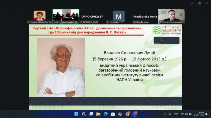Screen dimensions: 211x118
Task: Open taskbar Search
Action: point(84,114)
